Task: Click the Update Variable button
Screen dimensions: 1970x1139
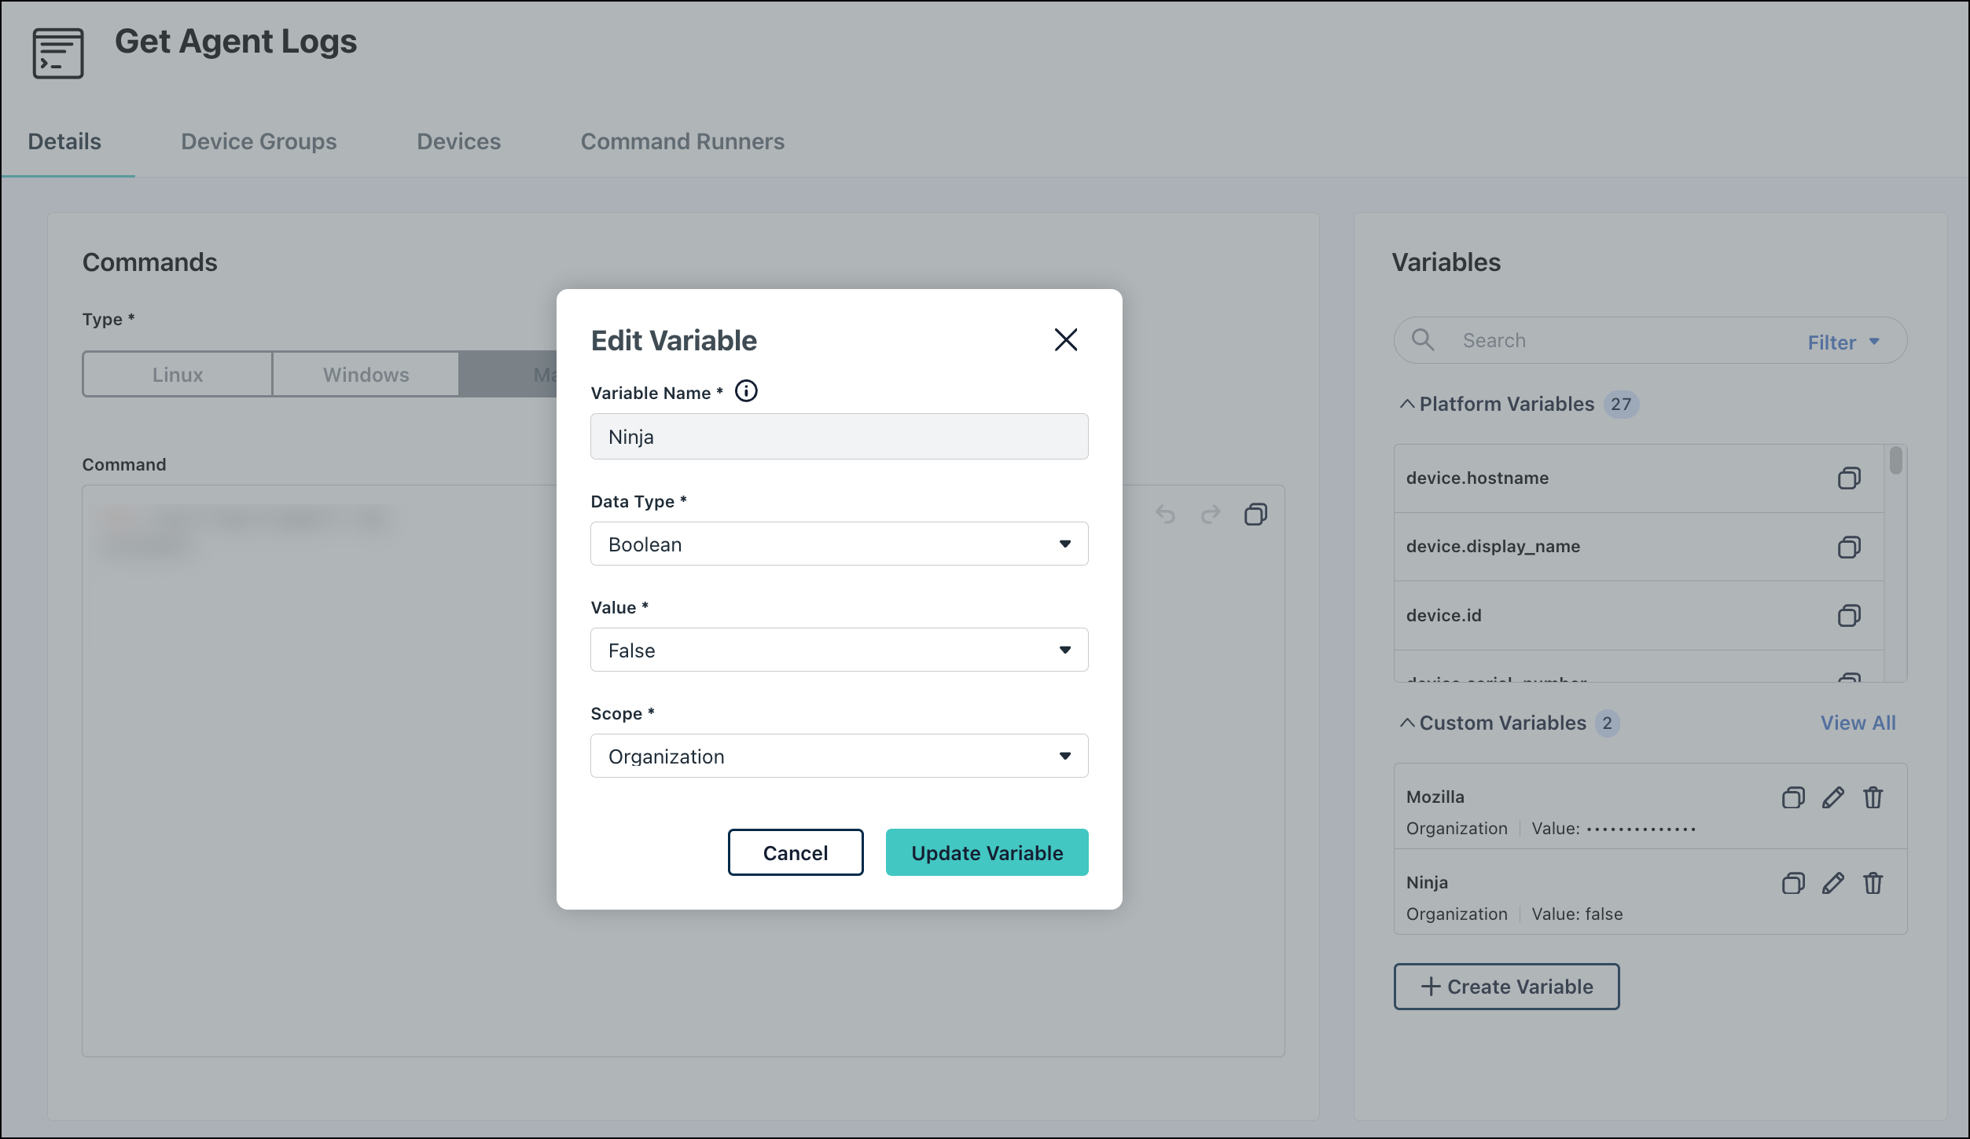Action: pyautogui.click(x=987, y=853)
